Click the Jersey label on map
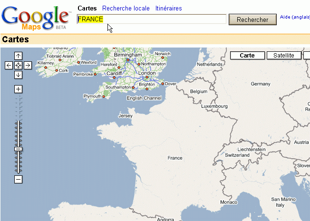Screen dimensions: 310x221 click(x=126, y=115)
